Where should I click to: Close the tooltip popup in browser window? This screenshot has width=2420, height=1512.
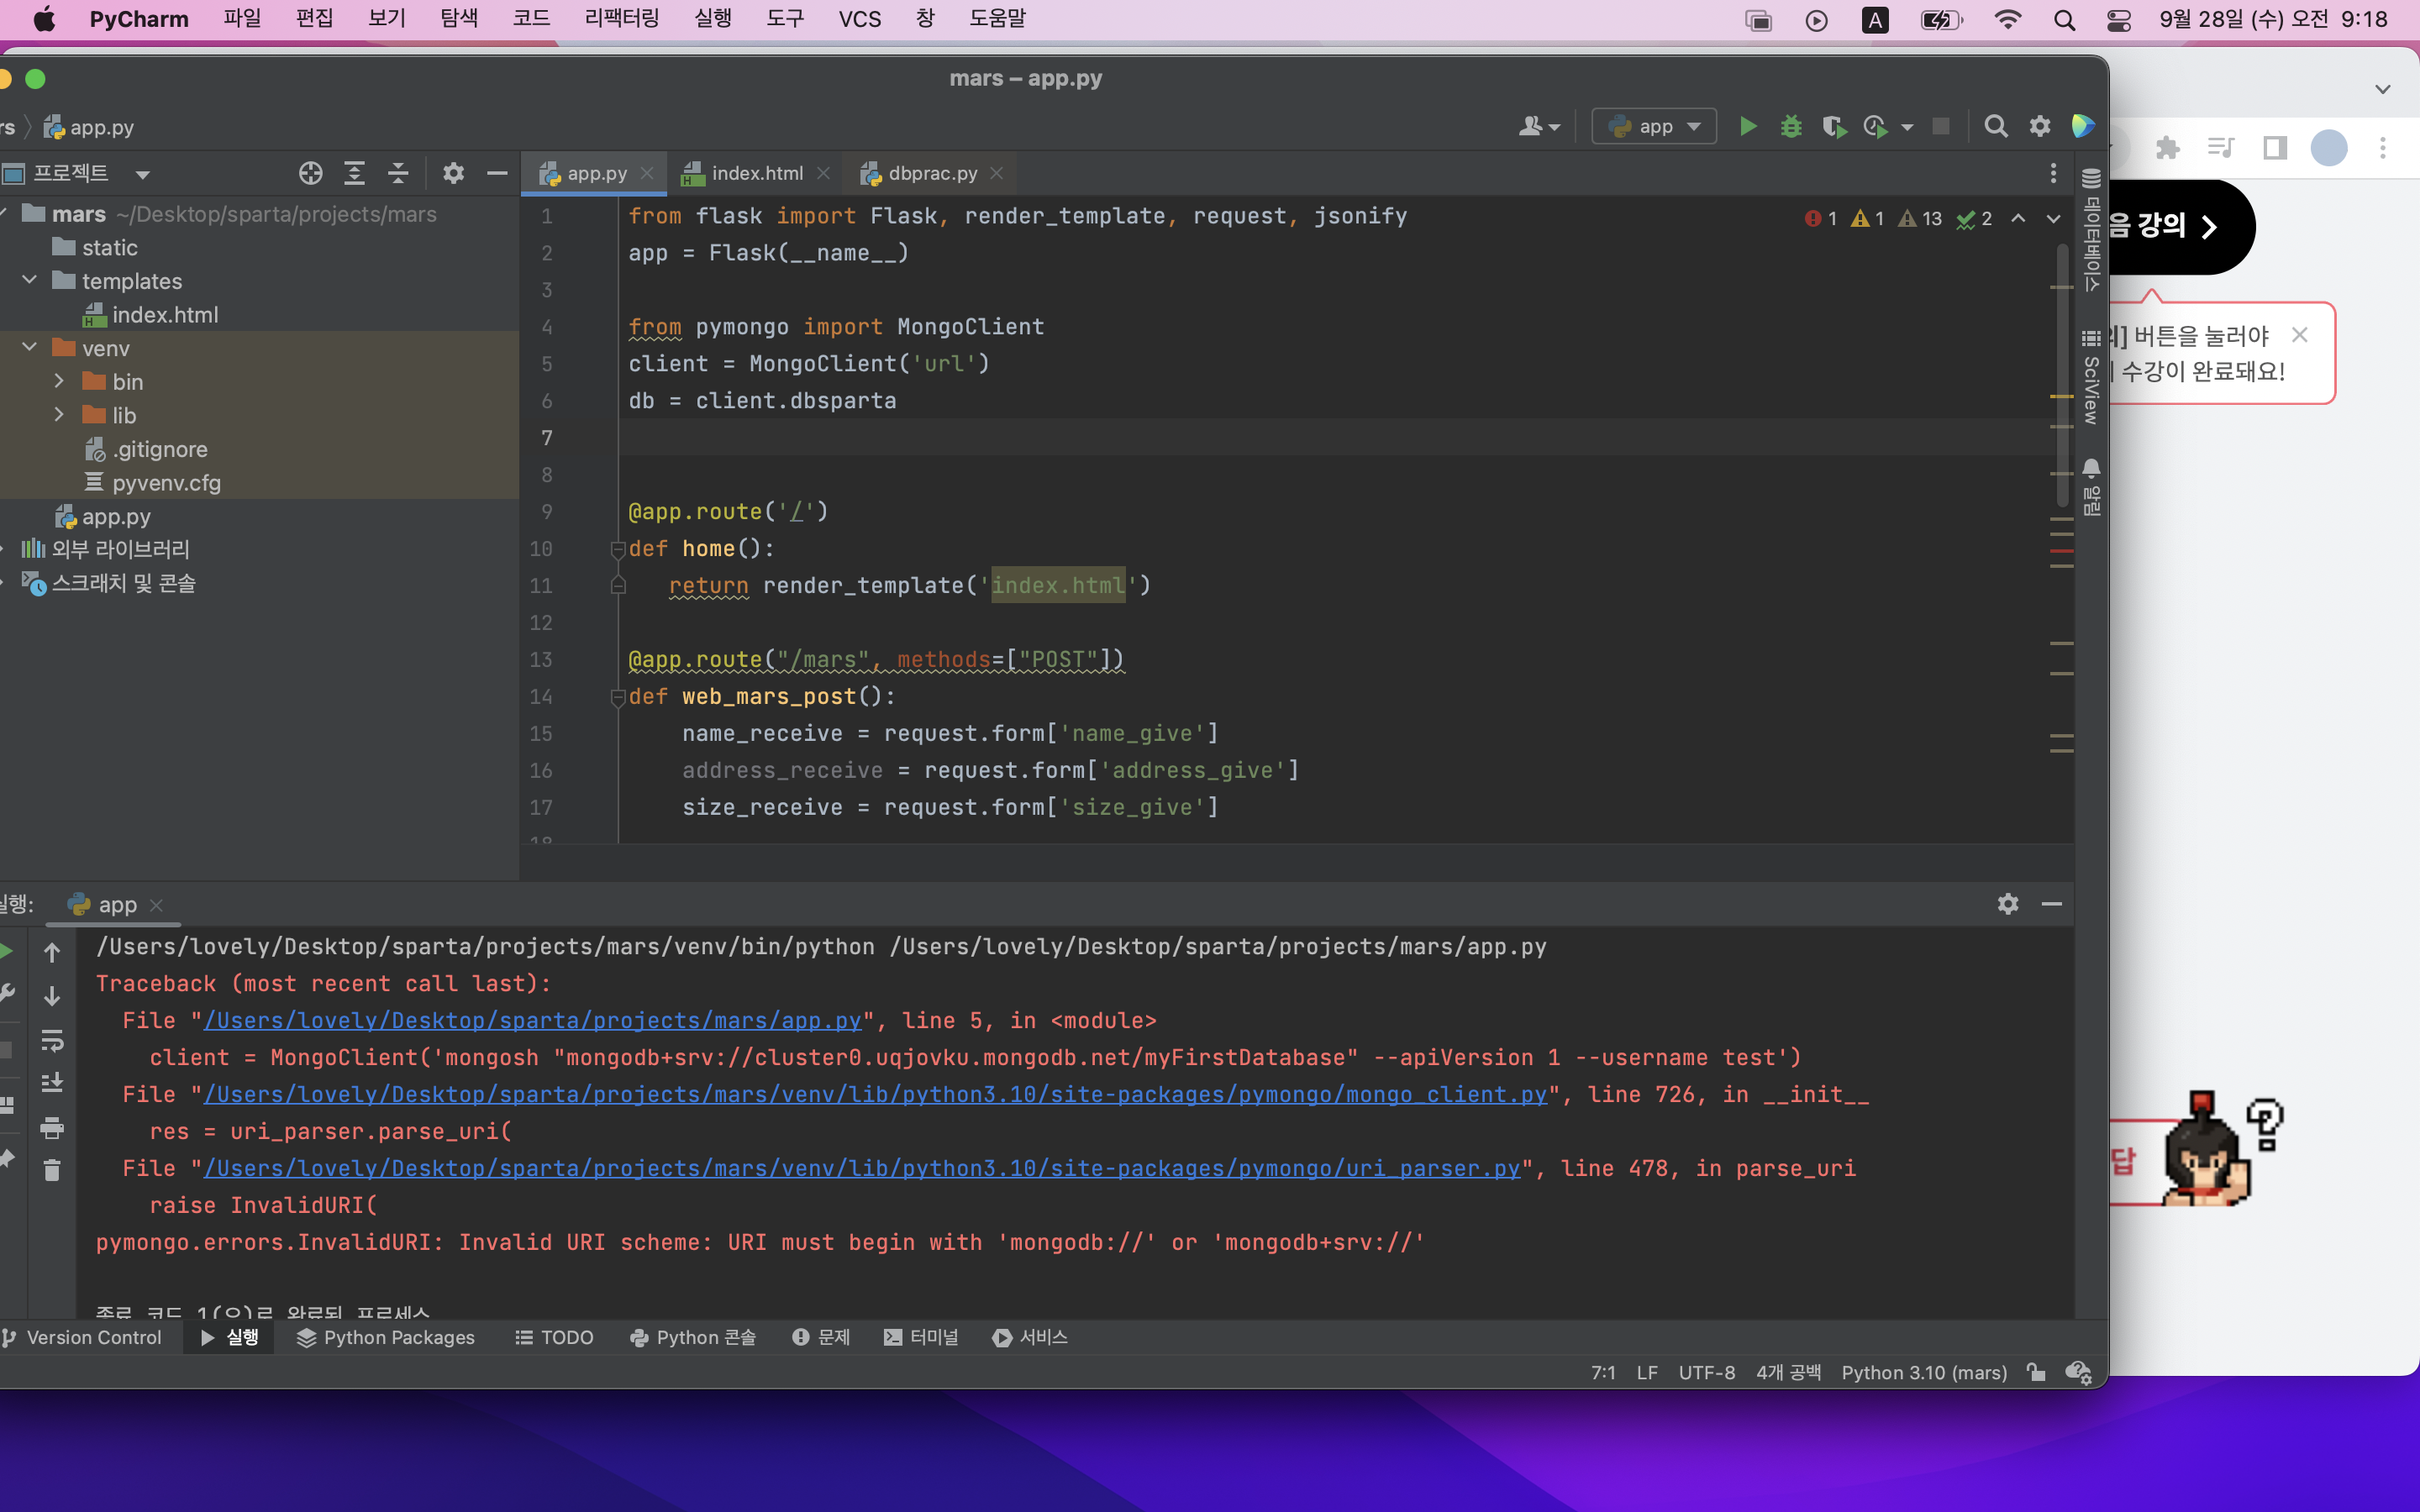coord(2300,335)
